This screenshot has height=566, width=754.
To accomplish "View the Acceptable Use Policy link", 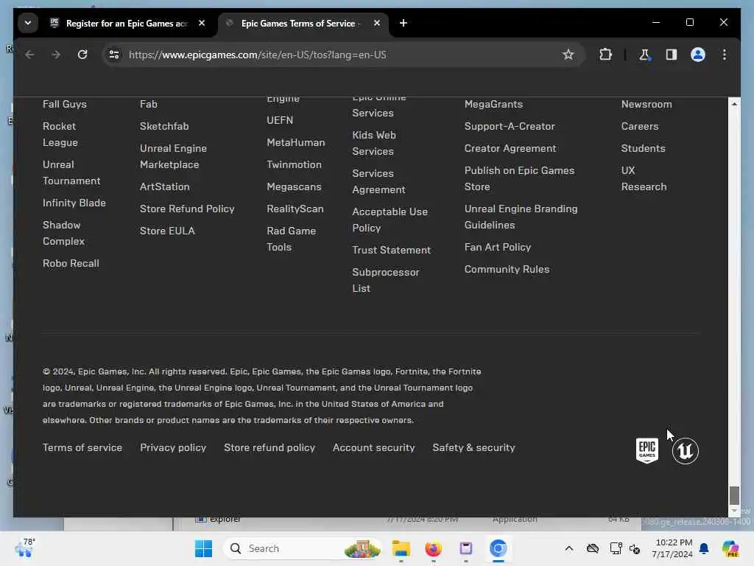I will click(390, 220).
